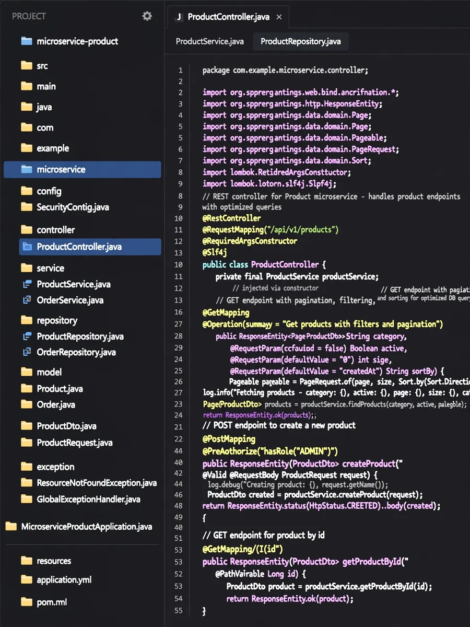This screenshot has width=470, height=627.
Task: Switch to the ProductRepository.java tab
Action: (x=301, y=41)
